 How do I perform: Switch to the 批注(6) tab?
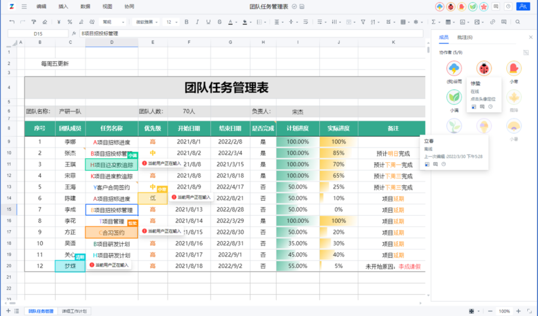point(464,37)
